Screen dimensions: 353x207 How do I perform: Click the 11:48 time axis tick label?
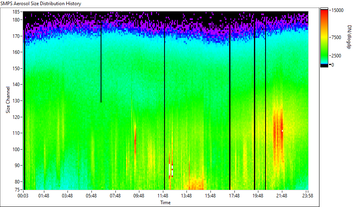tap(163, 196)
